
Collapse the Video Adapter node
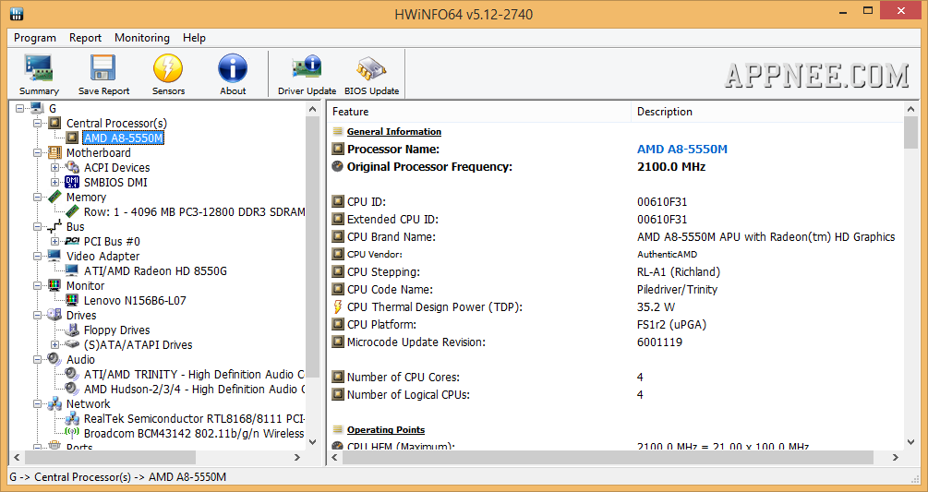point(39,256)
